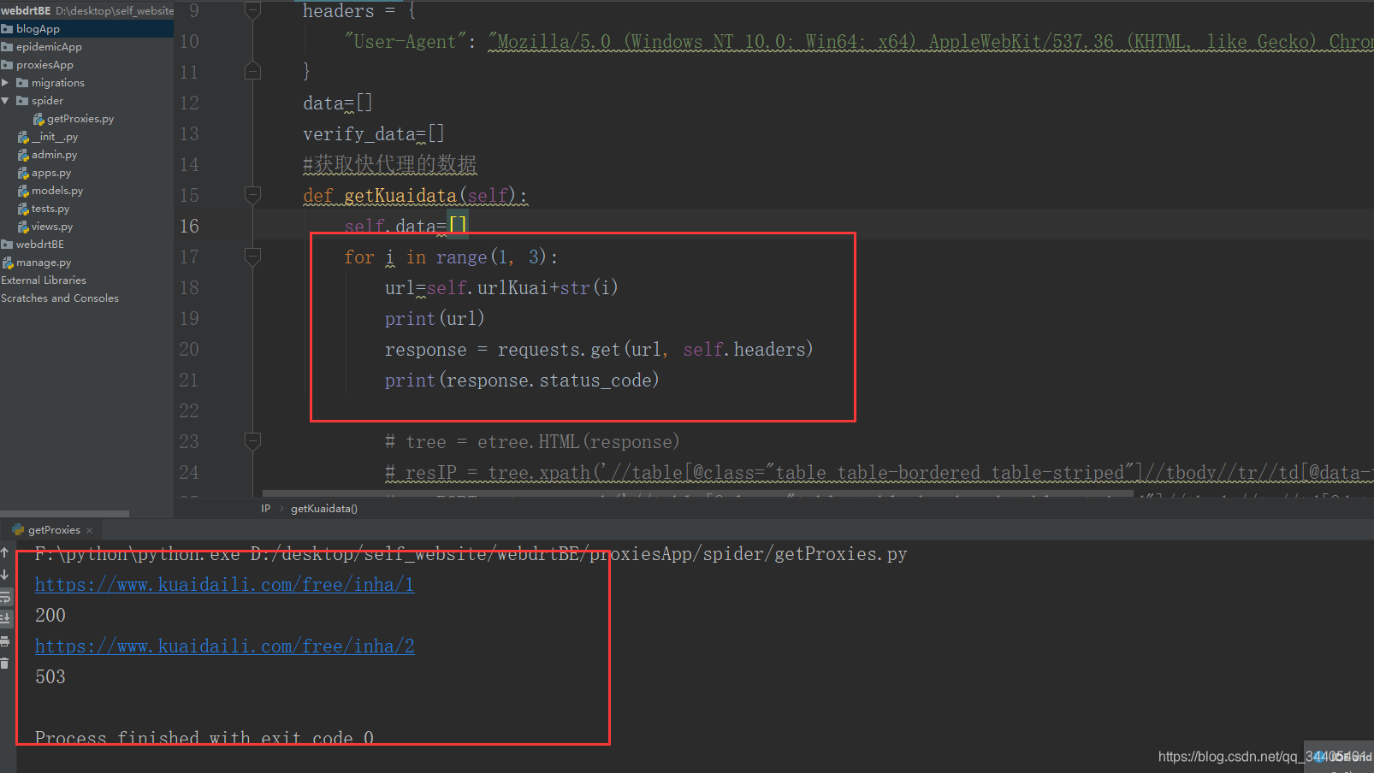Click on 'print(url)' code text
The image size is (1374, 773).
(x=435, y=319)
